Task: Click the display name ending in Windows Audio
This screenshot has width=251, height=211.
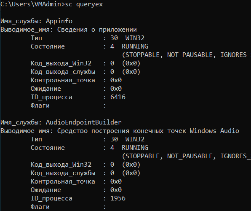Action: 148,131
